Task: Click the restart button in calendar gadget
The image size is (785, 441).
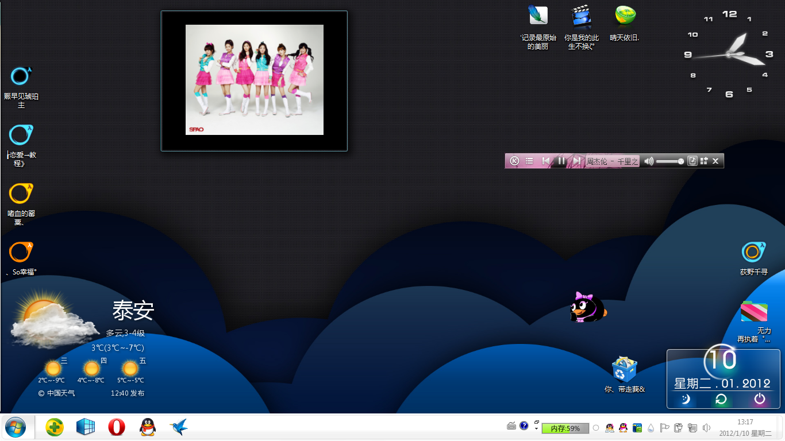Action: point(721,399)
